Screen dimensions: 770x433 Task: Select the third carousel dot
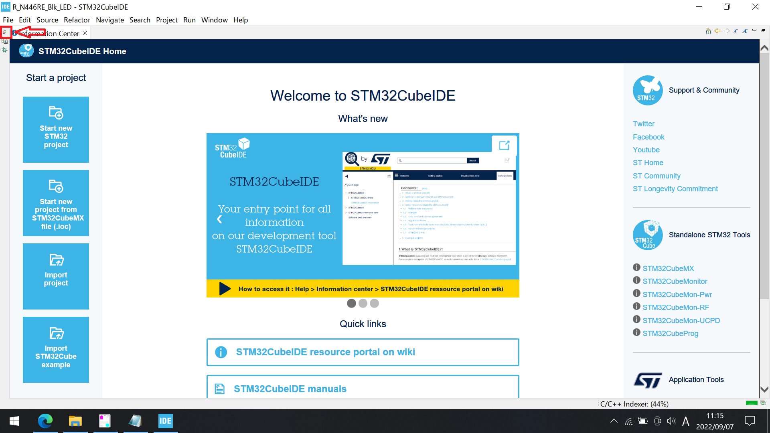(375, 304)
